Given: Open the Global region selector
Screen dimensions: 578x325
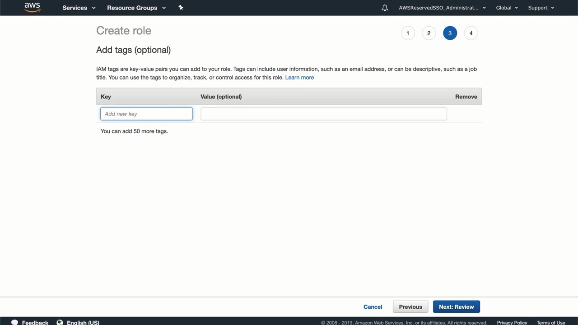Looking at the screenshot, I should click(x=507, y=8).
